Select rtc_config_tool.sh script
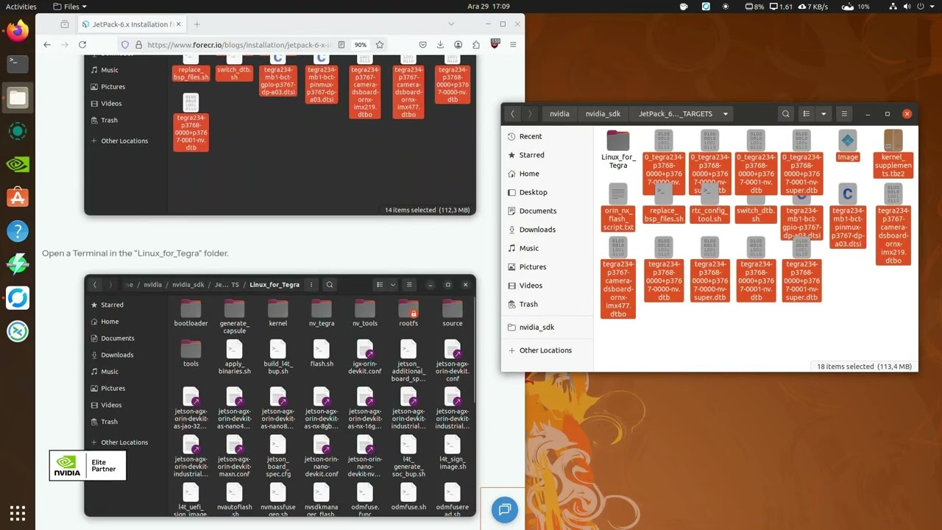 (709, 204)
